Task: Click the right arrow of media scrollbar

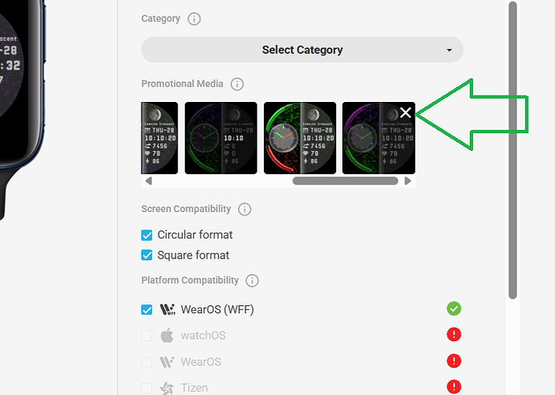Action: click(407, 181)
